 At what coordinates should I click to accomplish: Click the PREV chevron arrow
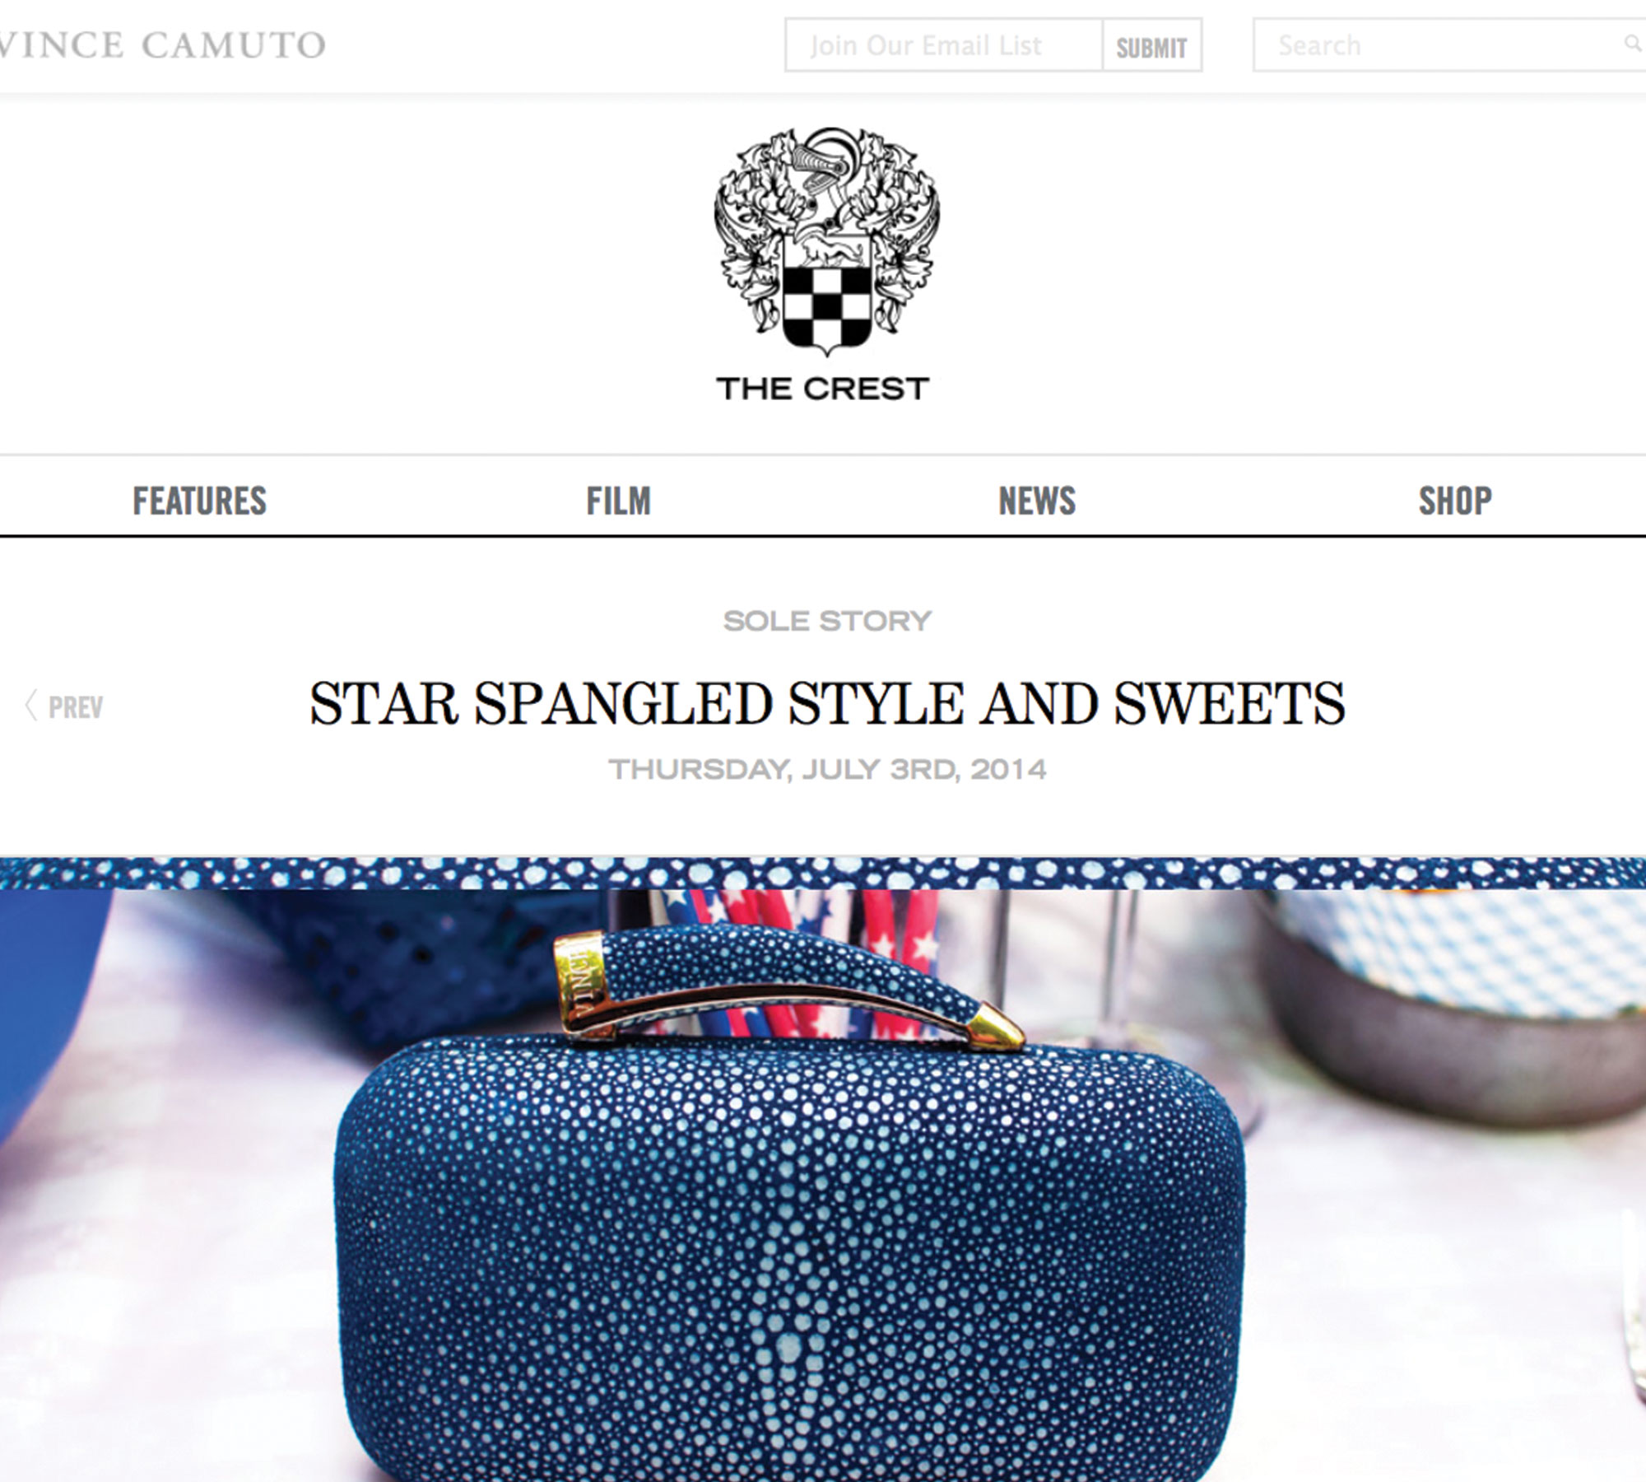31,706
